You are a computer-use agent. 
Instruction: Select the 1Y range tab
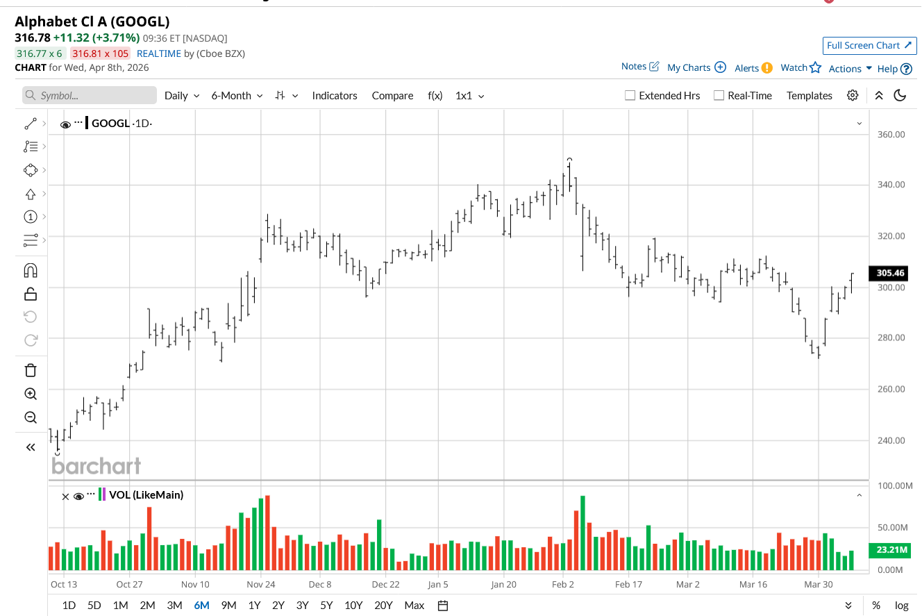click(x=254, y=606)
